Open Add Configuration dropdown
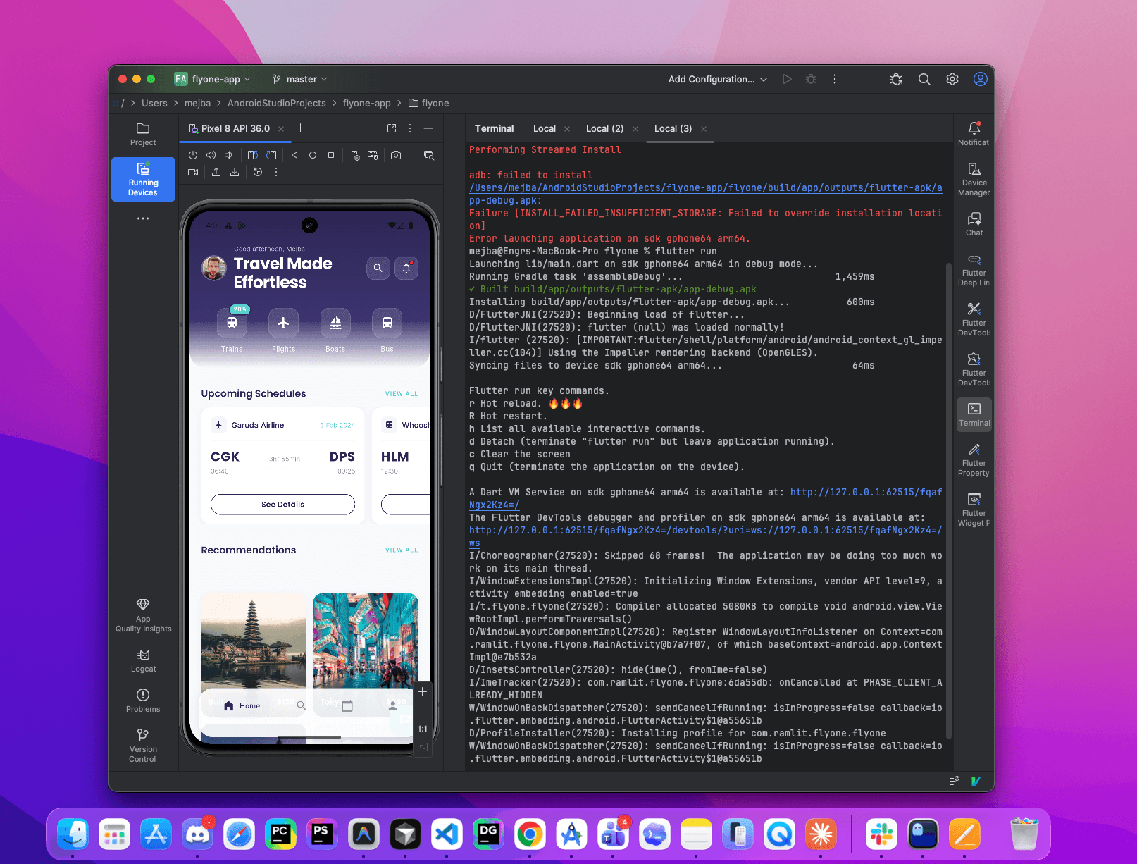 [717, 79]
